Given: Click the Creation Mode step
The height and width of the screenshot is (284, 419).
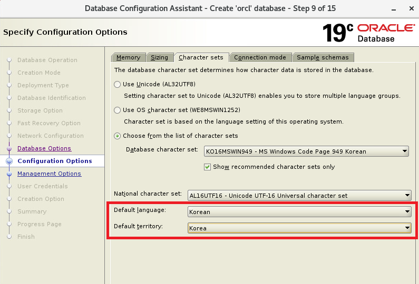Looking at the screenshot, I should tap(39, 73).
